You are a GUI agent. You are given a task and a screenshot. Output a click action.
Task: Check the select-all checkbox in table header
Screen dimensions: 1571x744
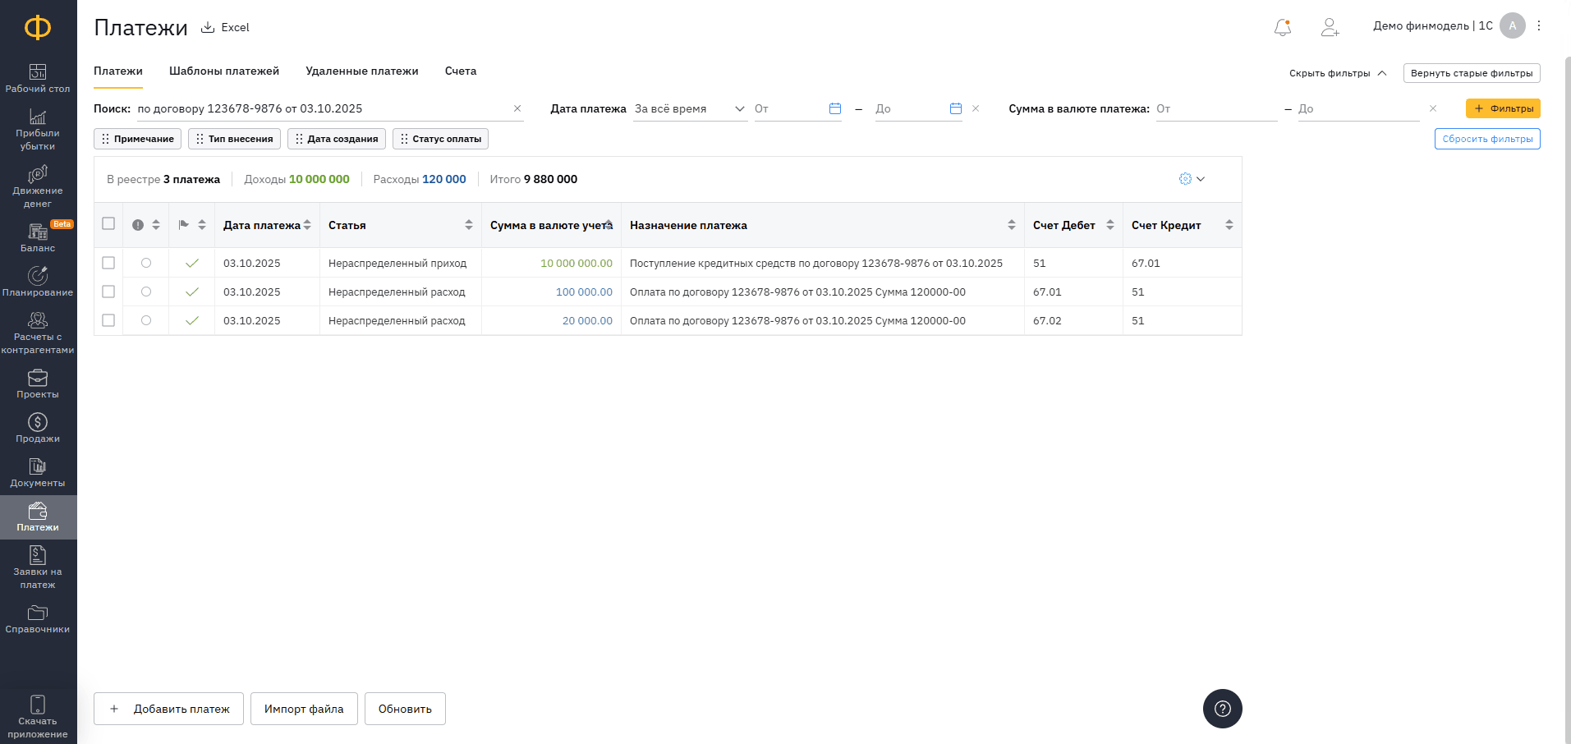click(108, 224)
